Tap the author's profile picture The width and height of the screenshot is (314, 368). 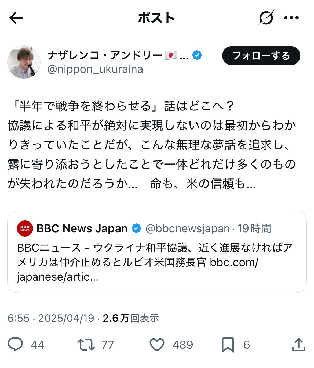(24, 62)
